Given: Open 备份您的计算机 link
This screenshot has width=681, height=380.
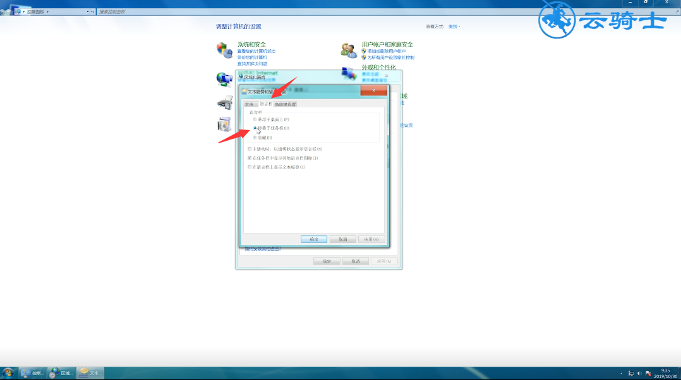Looking at the screenshot, I should pyautogui.click(x=252, y=57).
